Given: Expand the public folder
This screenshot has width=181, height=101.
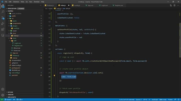Looking at the screenshot, I should point(25,16).
